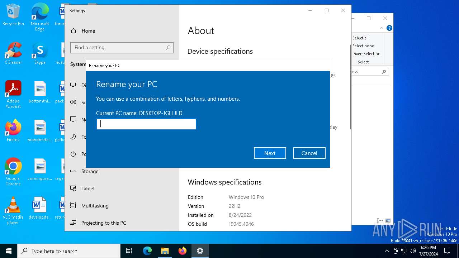Open the Action Center notifications icon
This screenshot has height=258, width=459.
(447, 251)
